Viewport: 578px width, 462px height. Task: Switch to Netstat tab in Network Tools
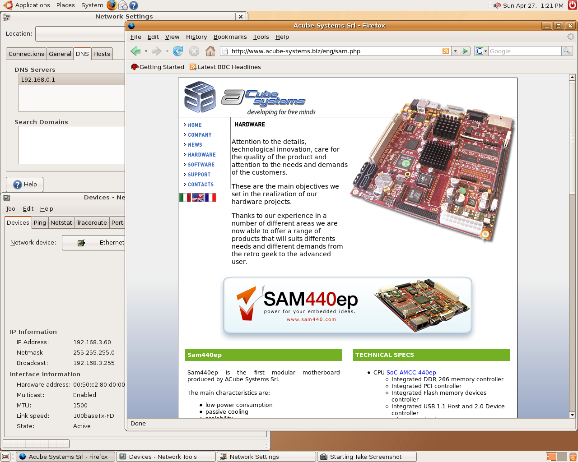pos(61,223)
